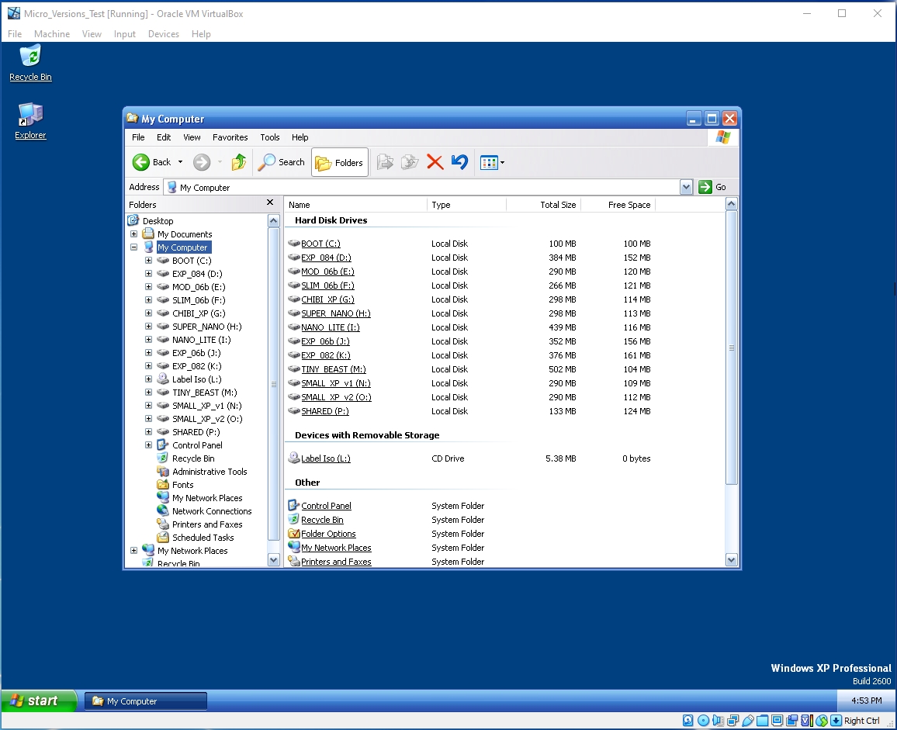Click VirtualBox optical disk status icon
The width and height of the screenshot is (897, 730).
[x=703, y=721]
